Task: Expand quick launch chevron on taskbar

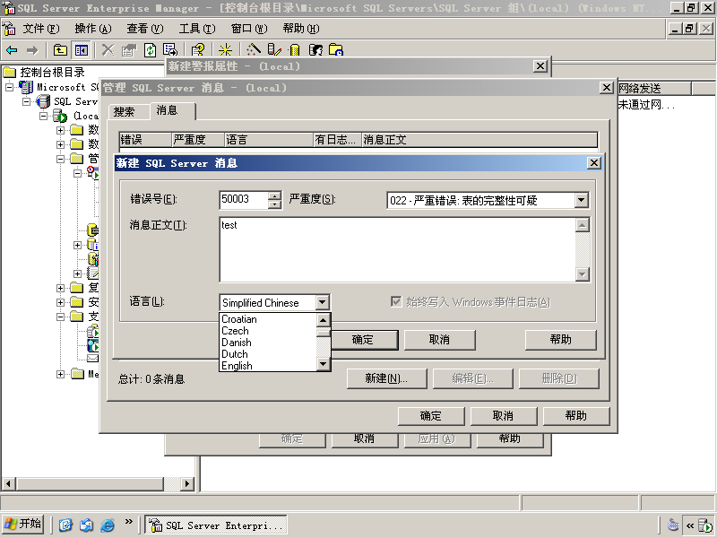Action: tap(128, 521)
